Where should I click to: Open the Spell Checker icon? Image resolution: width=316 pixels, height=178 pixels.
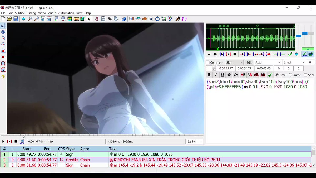click(170, 19)
